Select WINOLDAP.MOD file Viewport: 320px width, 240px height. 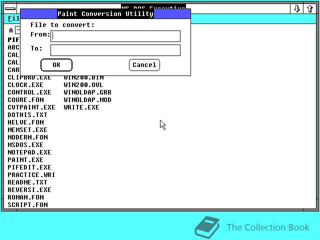(x=87, y=100)
